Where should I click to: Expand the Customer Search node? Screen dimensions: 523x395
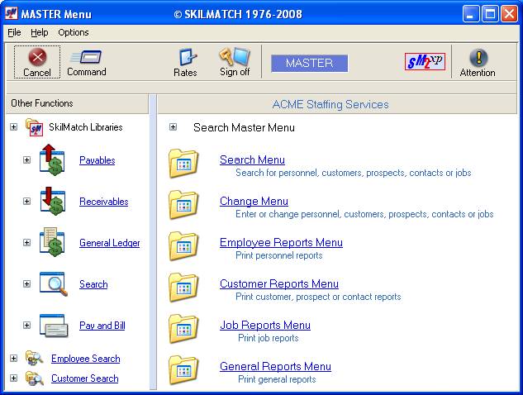pyautogui.click(x=14, y=378)
